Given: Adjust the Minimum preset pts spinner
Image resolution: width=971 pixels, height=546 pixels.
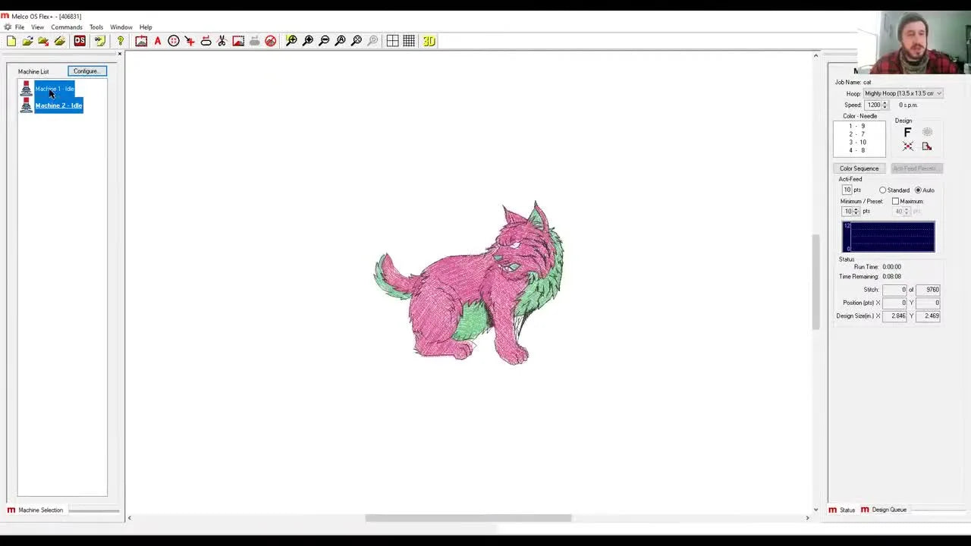Looking at the screenshot, I should coord(856,212).
